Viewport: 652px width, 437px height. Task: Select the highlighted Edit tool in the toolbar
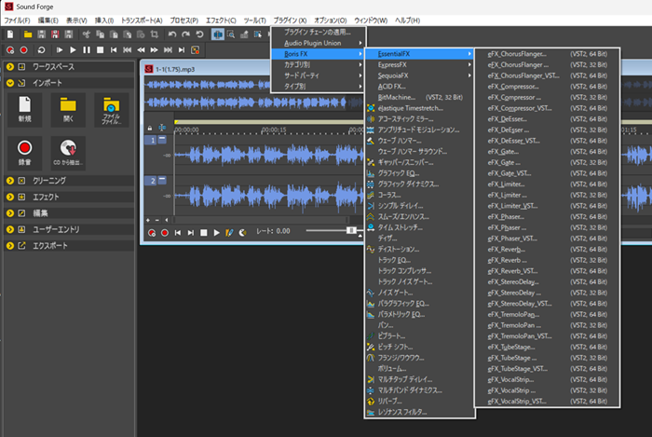[x=217, y=34]
